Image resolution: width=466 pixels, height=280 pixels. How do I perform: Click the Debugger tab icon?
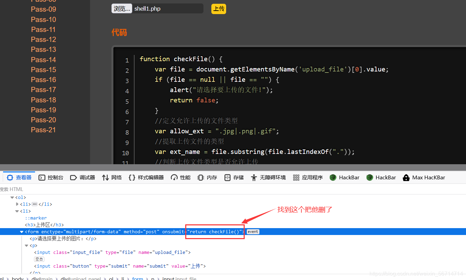click(73, 178)
